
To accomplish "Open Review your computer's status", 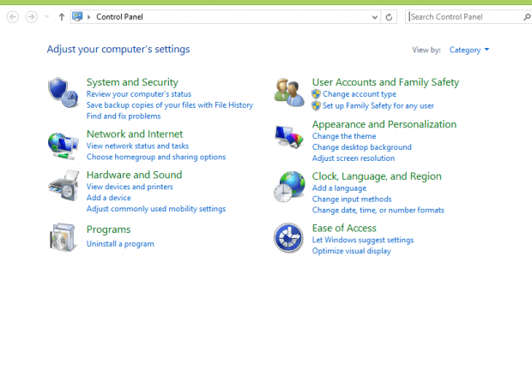I will tap(139, 94).
